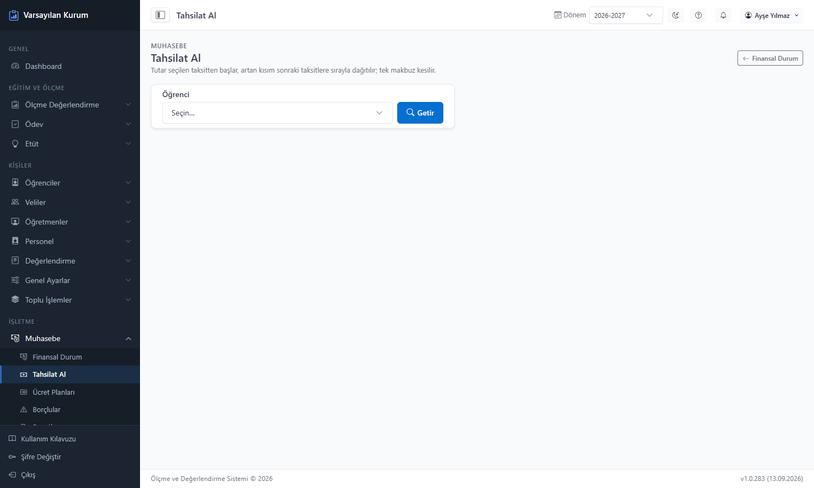
Task: Click the Kullanım Kılavuzu book icon
Action: coord(12,439)
